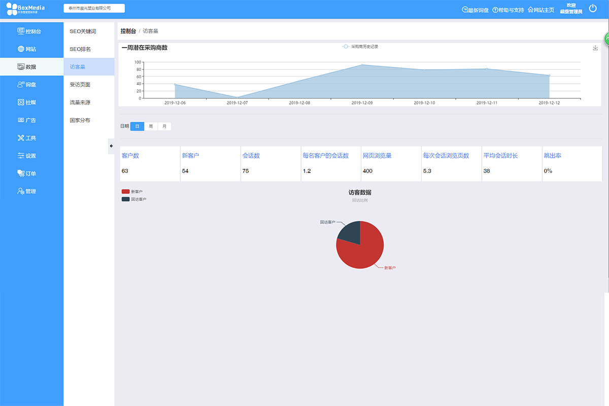Open 帮助与支持 in the header
This screenshot has width=609, height=406.
[x=508, y=10]
